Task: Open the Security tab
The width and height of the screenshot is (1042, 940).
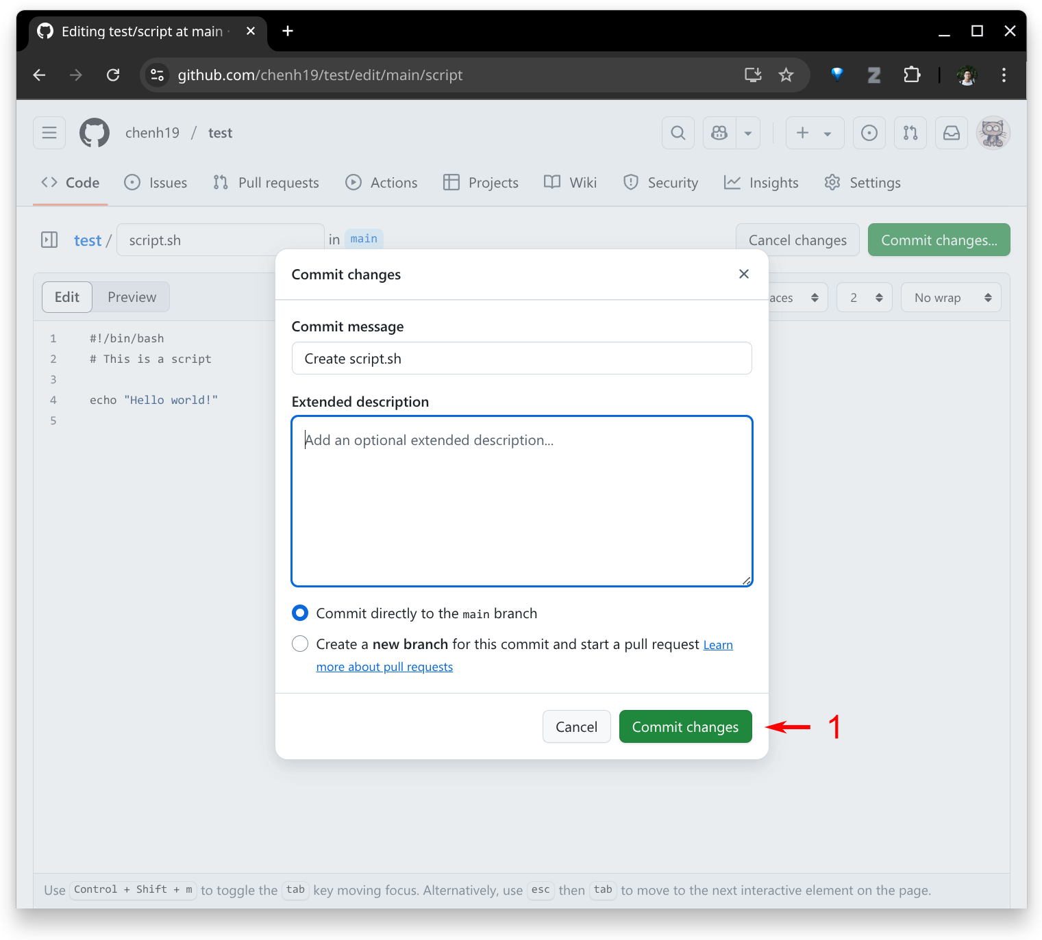Action: pyautogui.click(x=660, y=183)
